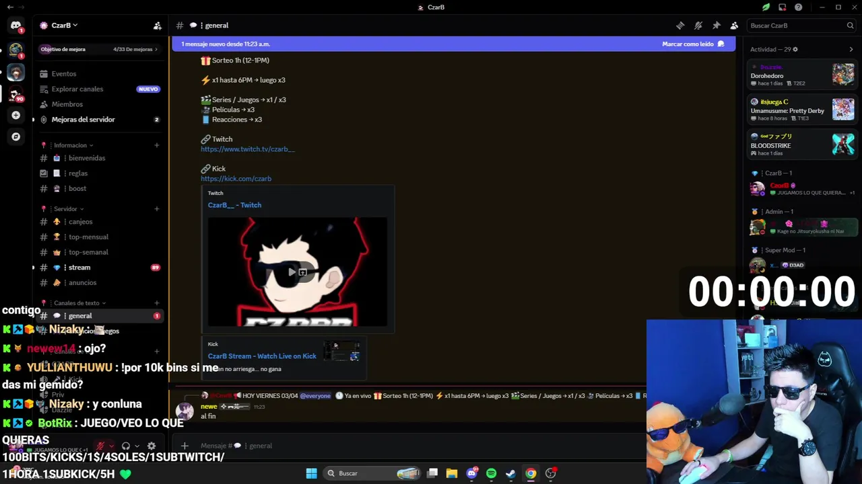Go to the reglas channel
Viewport: 862px width, 484px height.
click(100, 173)
